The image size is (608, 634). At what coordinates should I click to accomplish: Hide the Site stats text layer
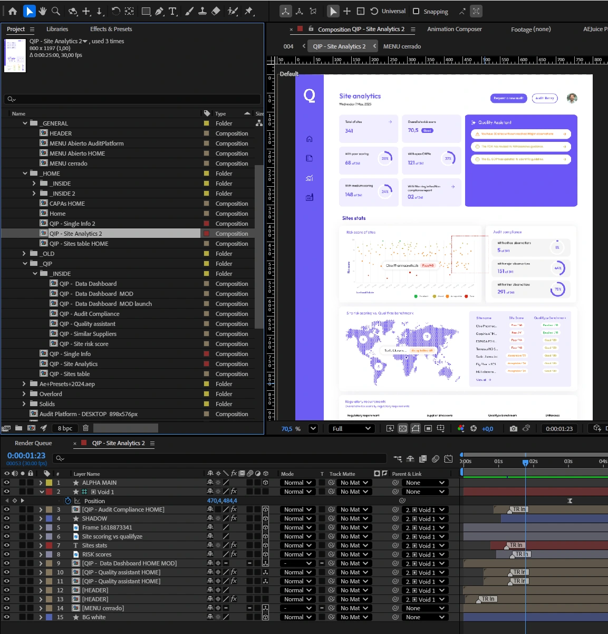coord(7,545)
